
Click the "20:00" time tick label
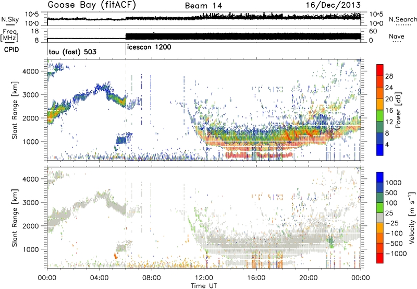click(308, 278)
